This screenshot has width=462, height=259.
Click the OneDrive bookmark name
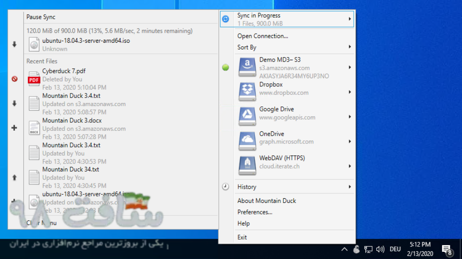coord(272,134)
